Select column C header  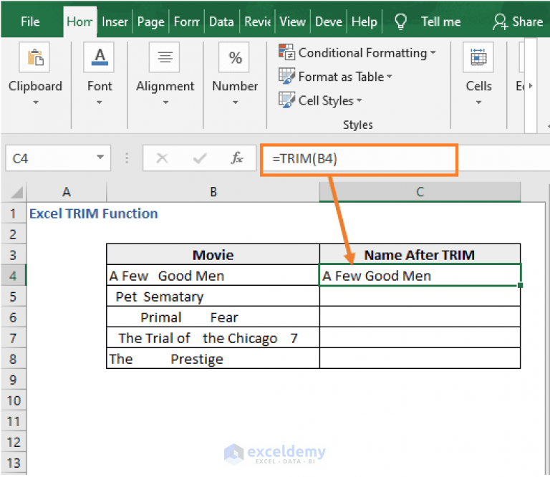click(x=420, y=192)
